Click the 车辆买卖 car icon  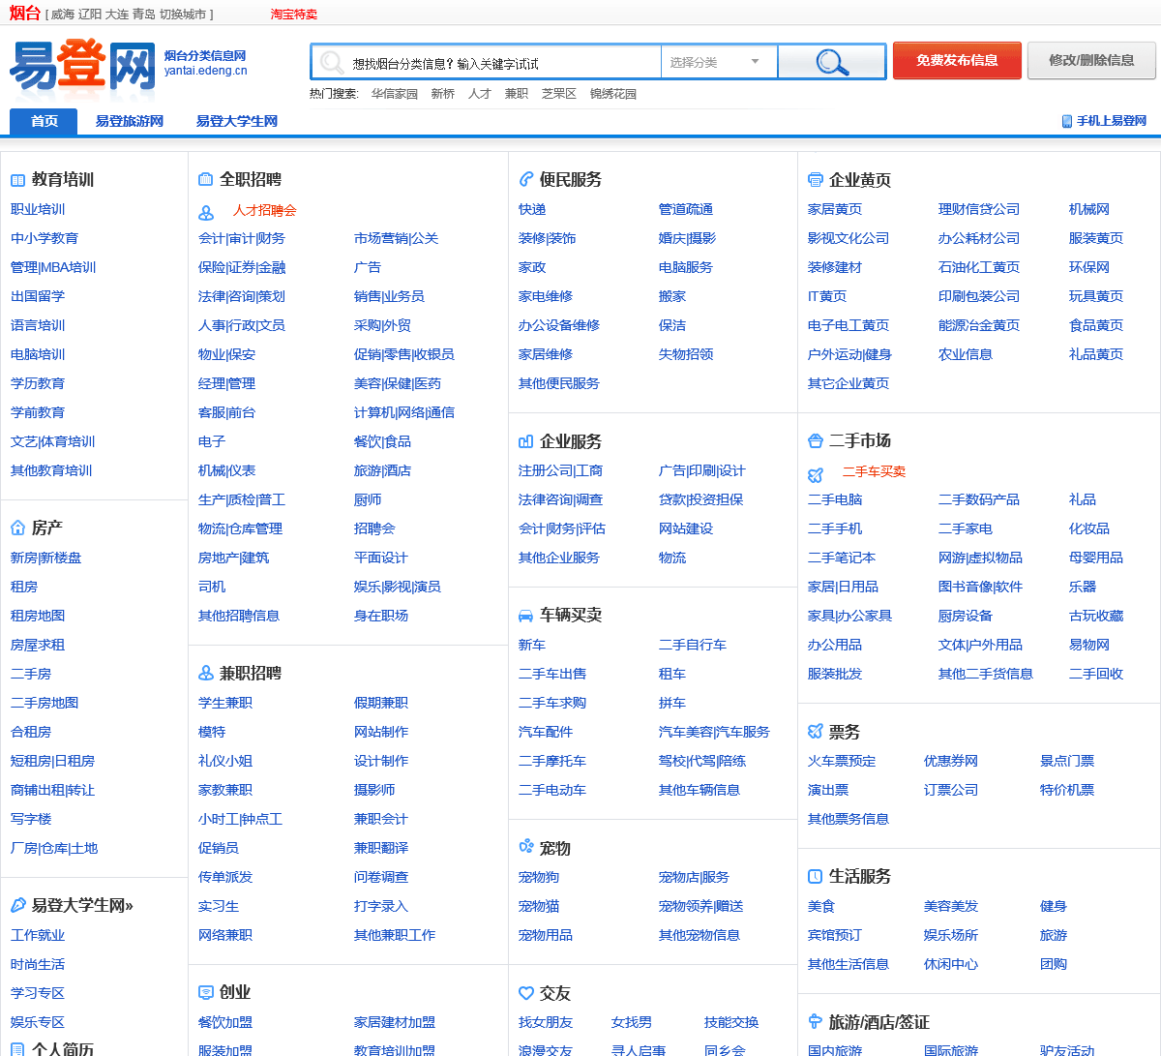tap(525, 615)
